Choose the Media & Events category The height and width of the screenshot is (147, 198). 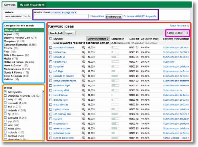click(12, 69)
